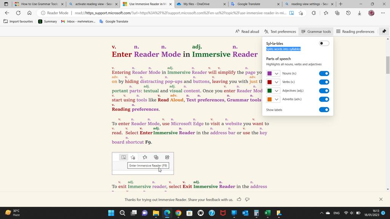This screenshot has height=219, width=390.
Task: Close the Grammar tools menu
Action: 316,31
